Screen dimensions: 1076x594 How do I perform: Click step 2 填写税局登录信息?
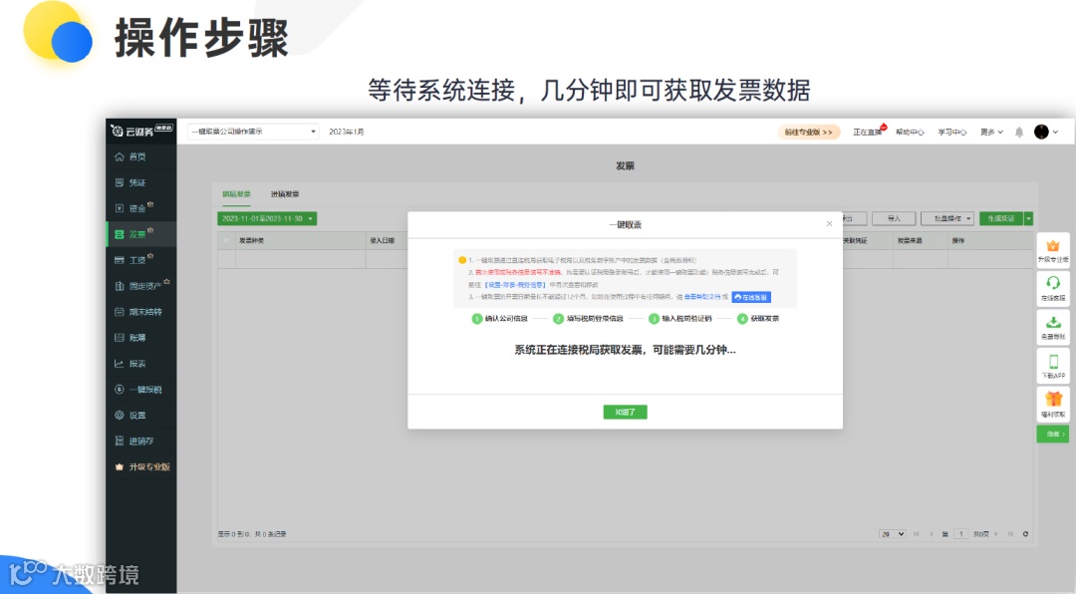[x=588, y=319]
